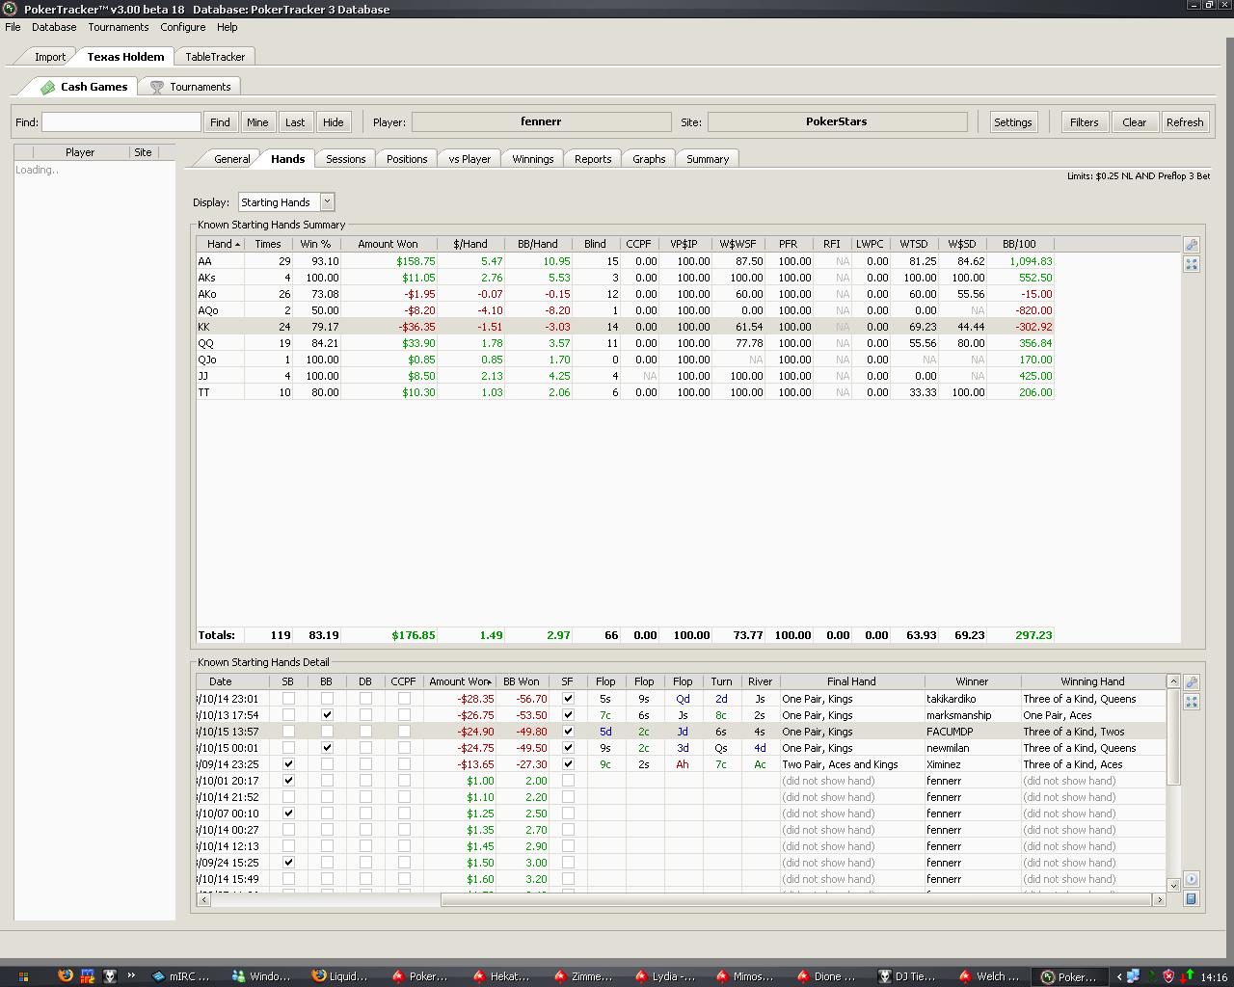Screen dimensions: 1234x987
Task: Sort detail by Amount Won header
Action: pyautogui.click(x=460, y=681)
